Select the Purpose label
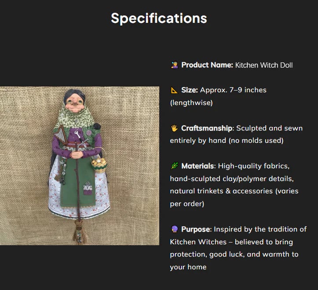The image size is (318, 290). [196, 229]
